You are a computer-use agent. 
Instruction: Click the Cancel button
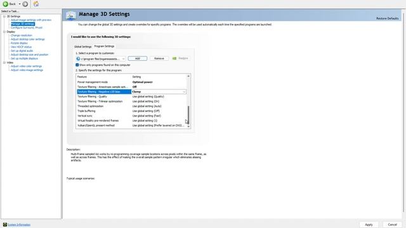392,225
